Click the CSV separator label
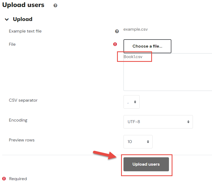Viewport: 212px width, 185px height. pos(23,100)
